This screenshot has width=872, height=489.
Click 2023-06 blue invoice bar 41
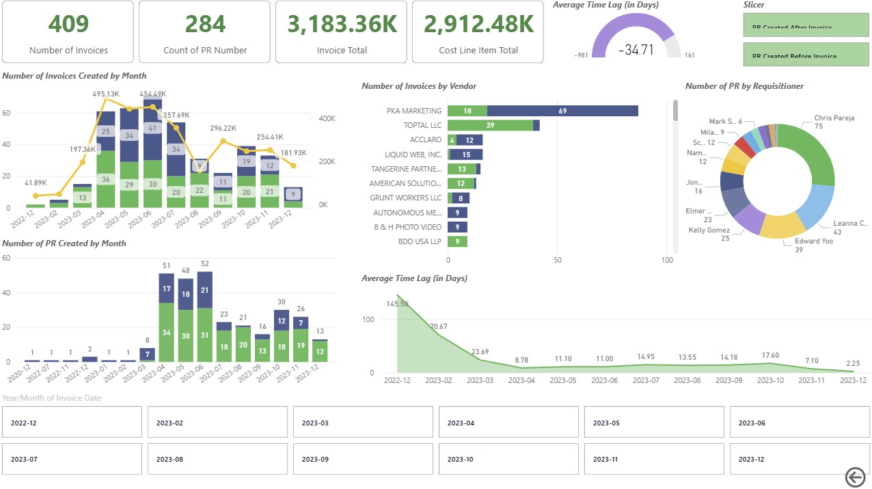pos(152,129)
